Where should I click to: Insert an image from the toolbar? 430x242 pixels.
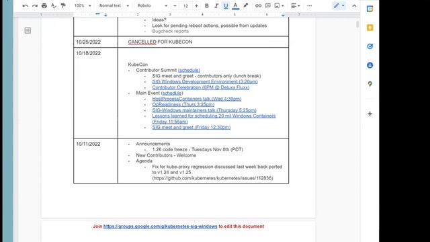[277, 6]
